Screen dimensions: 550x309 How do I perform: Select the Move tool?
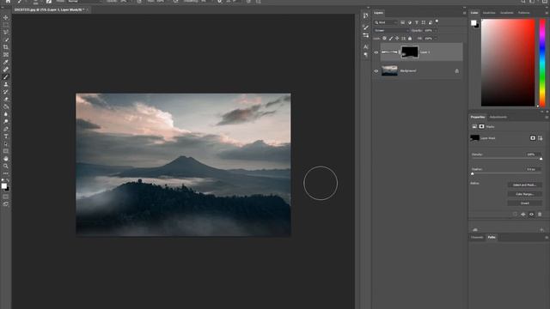pyautogui.click(x=6, y=17)
